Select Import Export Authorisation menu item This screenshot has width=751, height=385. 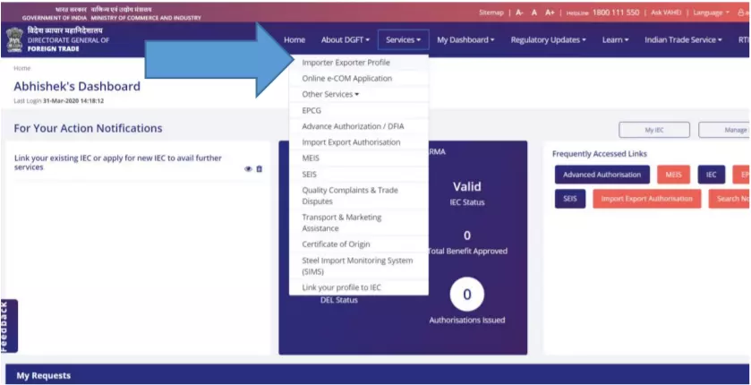pos(359,142)
